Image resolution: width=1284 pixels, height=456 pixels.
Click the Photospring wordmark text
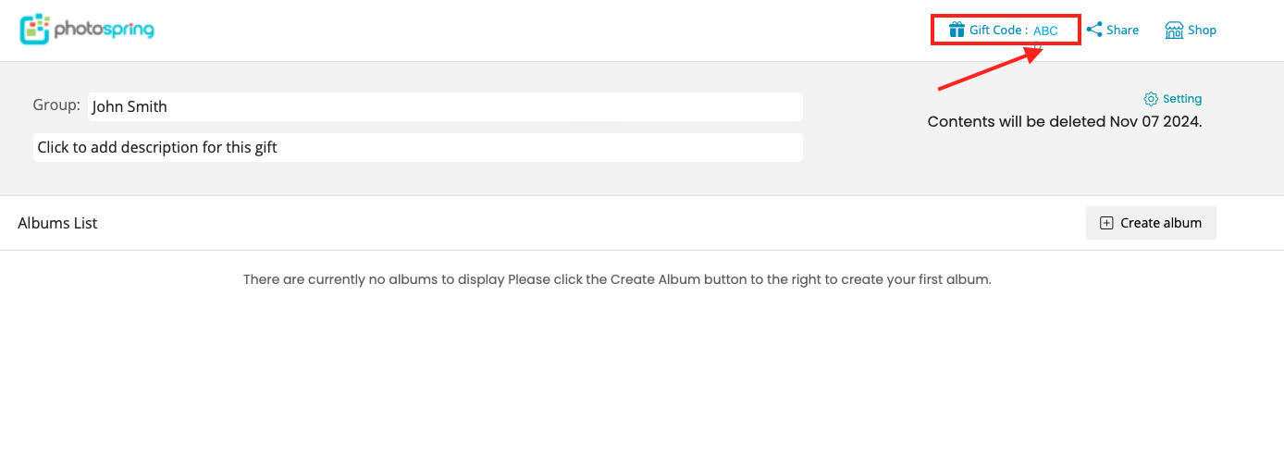104,30
